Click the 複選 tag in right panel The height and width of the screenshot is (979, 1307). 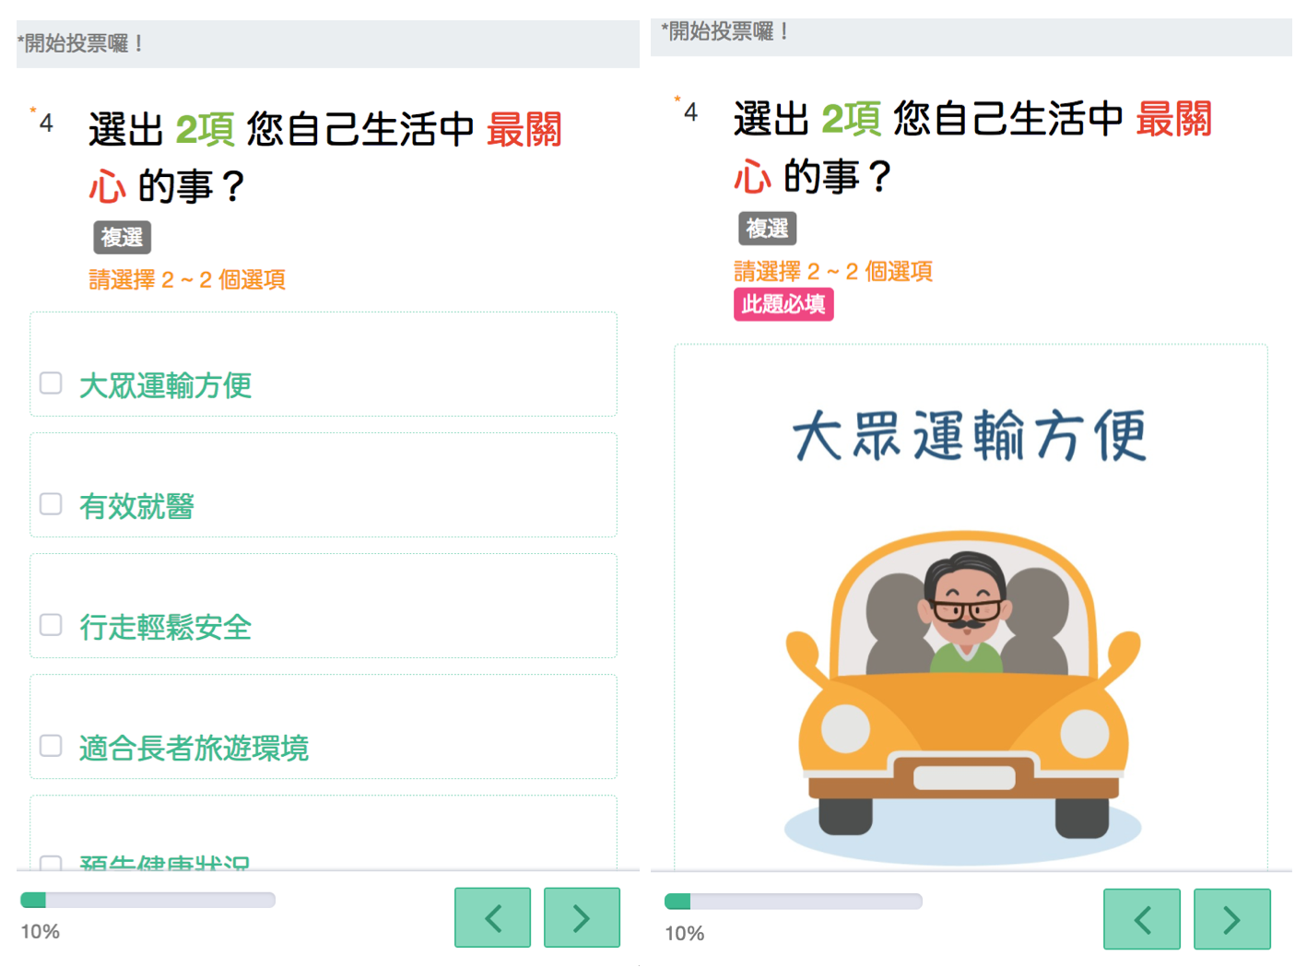tap(767, 228)
